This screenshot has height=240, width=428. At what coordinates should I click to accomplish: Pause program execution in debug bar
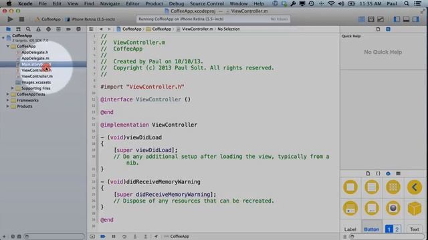click(x=114, y=237)
